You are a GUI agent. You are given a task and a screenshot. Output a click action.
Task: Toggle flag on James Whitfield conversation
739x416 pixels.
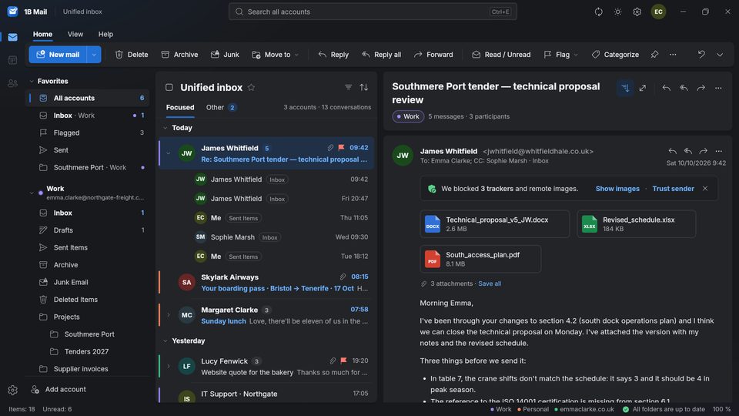click(x=341, y=148)
